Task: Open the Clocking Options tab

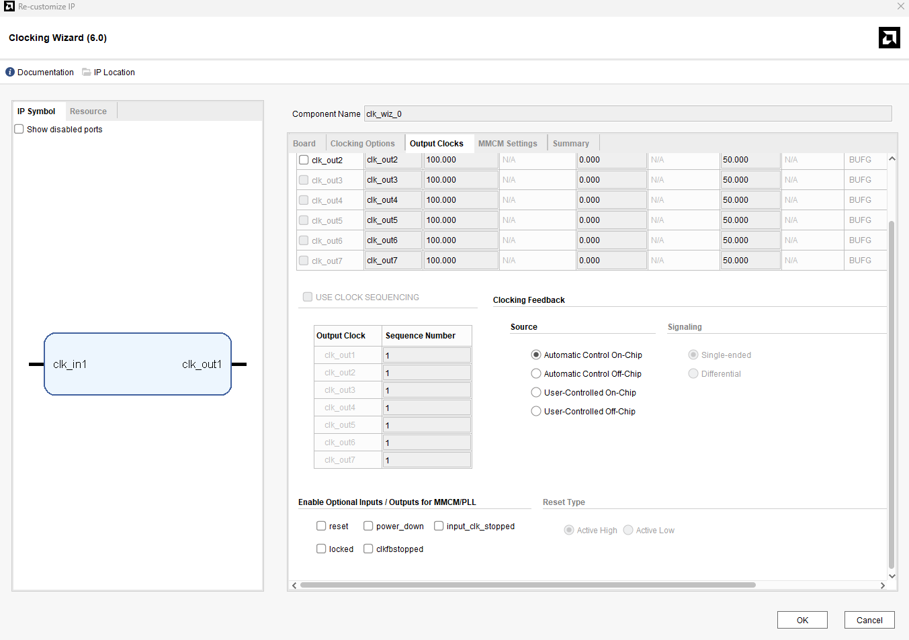Action: pos(362,144)
